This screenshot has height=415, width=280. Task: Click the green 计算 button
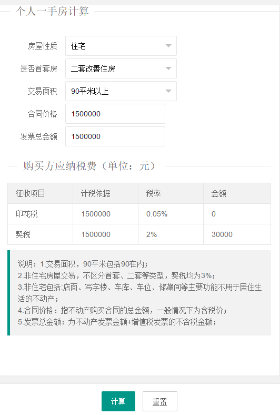118,401
